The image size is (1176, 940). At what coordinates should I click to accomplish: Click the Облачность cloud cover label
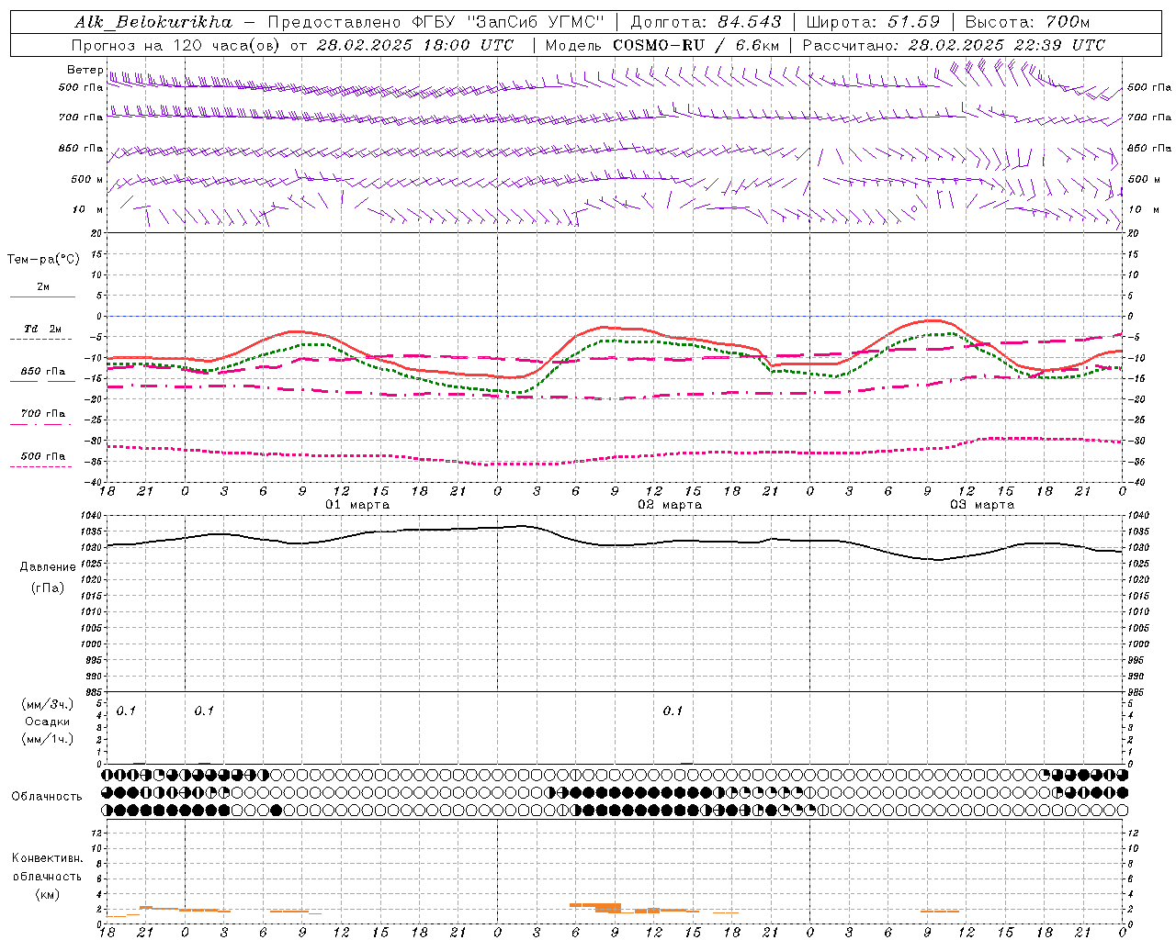(47, 797)
